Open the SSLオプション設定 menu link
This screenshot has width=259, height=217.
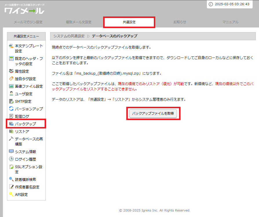click(x=29, y=169)
